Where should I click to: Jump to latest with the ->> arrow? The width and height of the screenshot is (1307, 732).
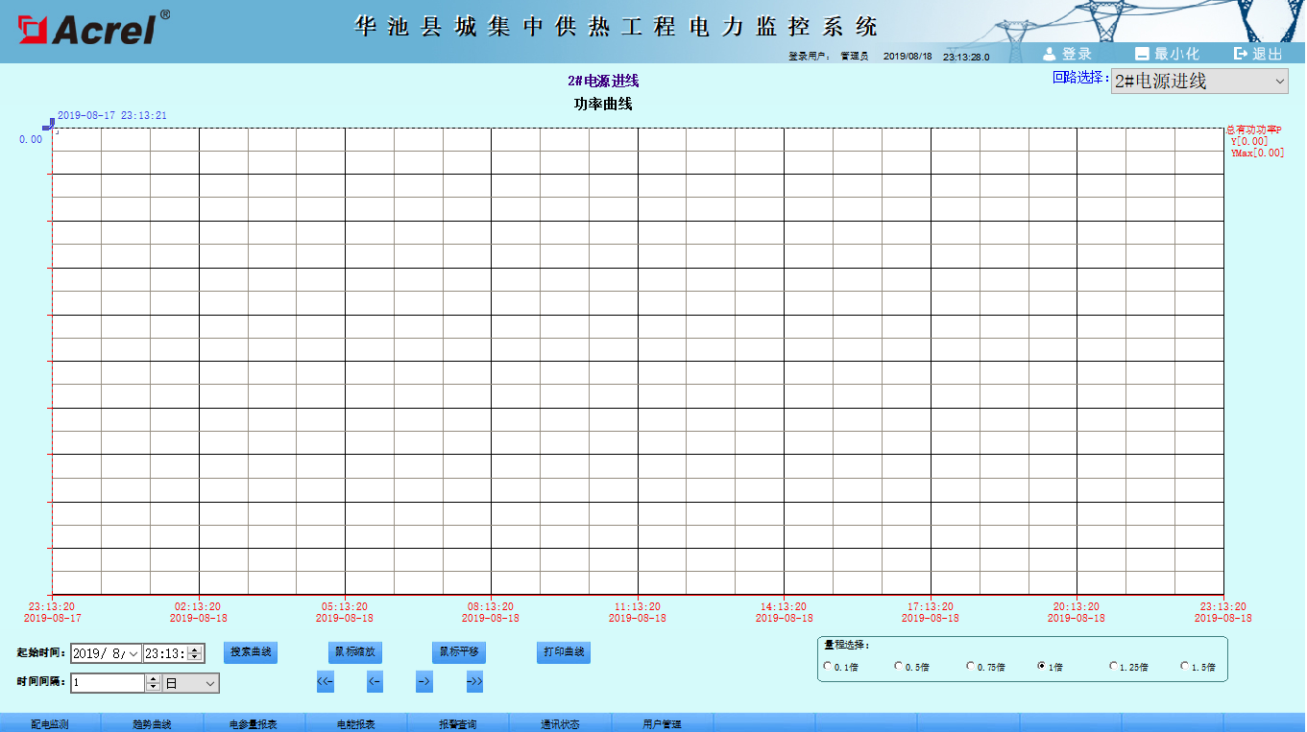click(474, 682)
